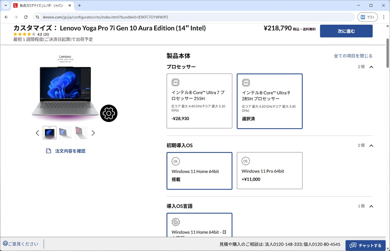Collapse the 導入OS言語 section with its chevron
Image resolution: width=390 pixels, height=251 pixels.
pyautogui.click(x=371, y=206)
